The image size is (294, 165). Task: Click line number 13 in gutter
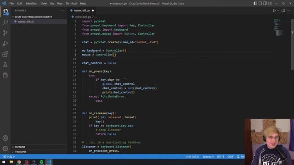tap(74, 71)
